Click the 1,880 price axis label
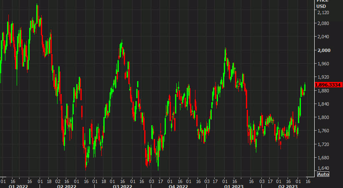 click(x=323, y=90)
